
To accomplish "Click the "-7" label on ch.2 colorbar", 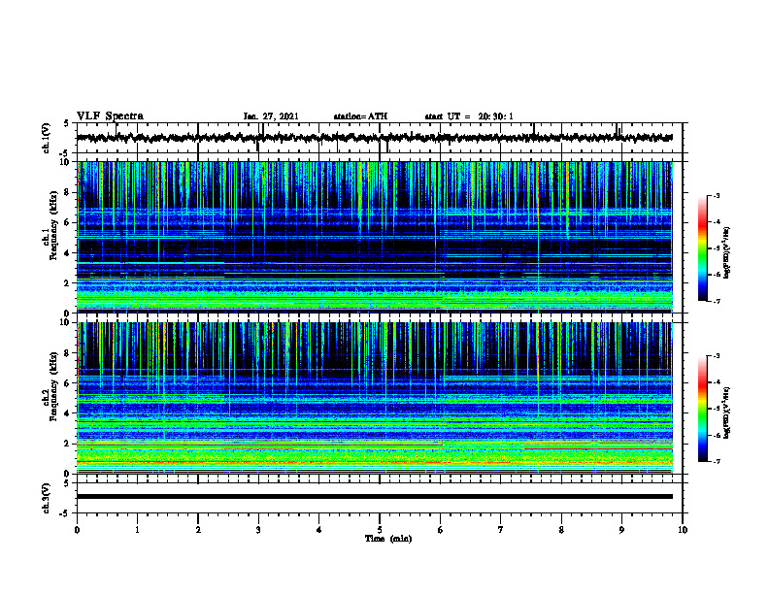I will click(717, 462).
